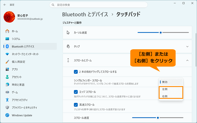197x123 pixels.
Task: Click the スクロールとズーム up-down arrow icon
Action: coord(68,60)
